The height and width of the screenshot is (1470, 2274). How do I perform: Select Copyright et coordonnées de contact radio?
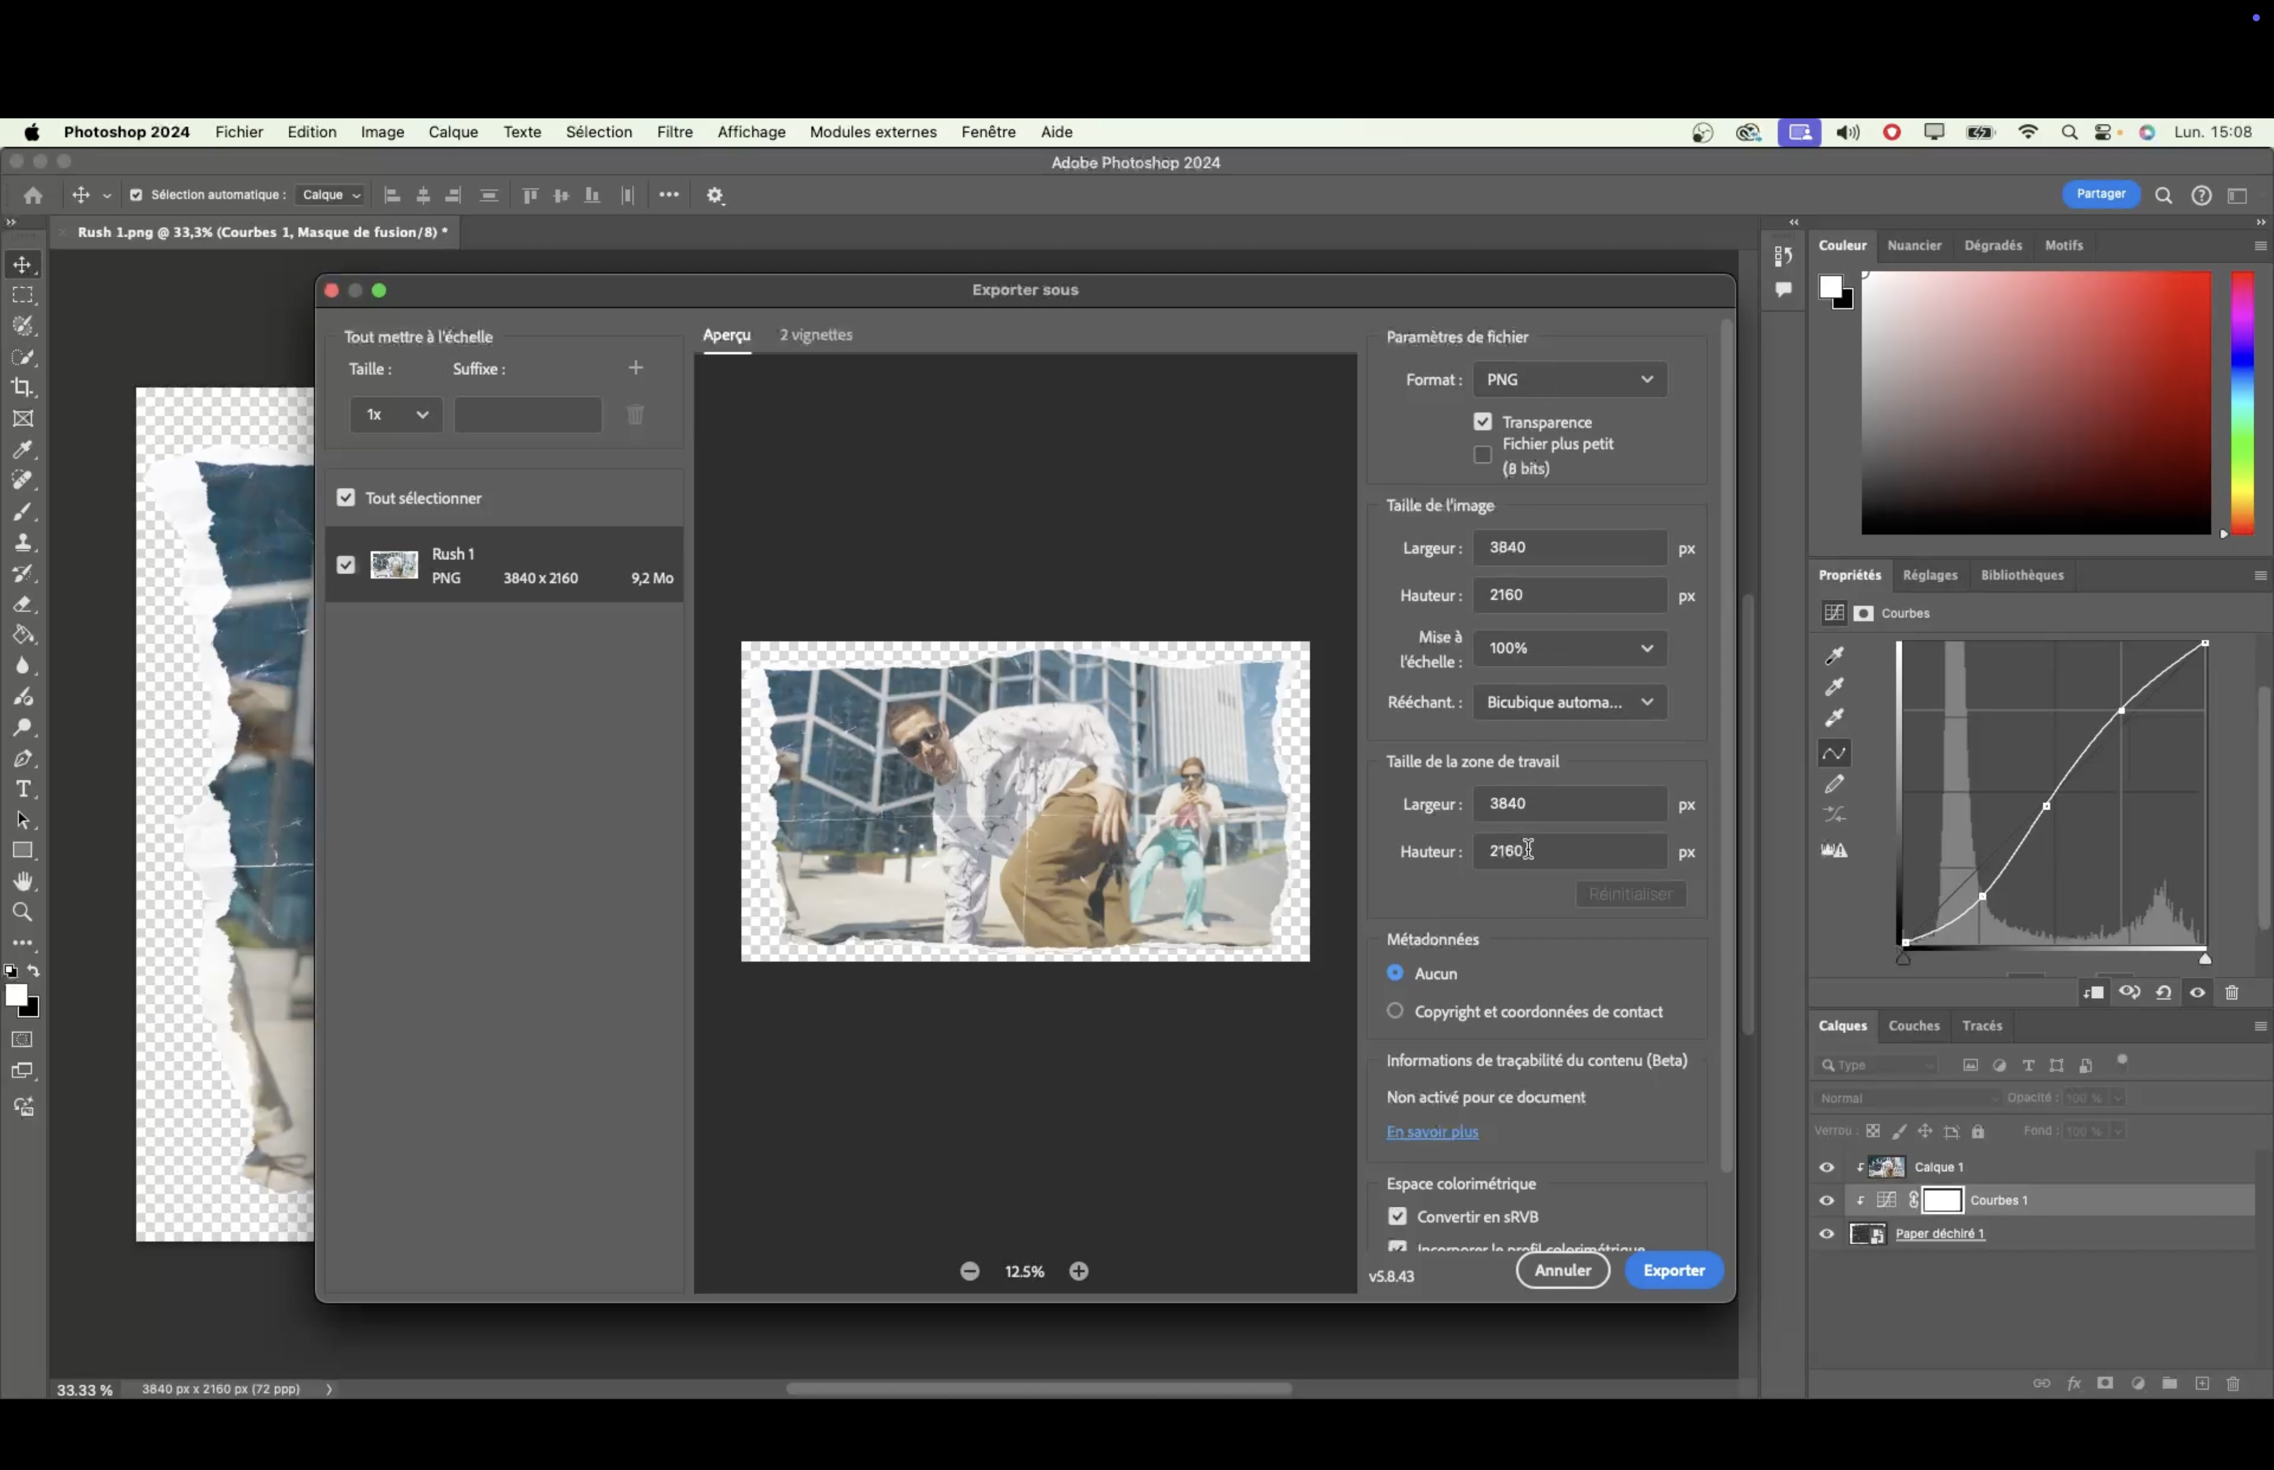[x=1395, y=1011]
